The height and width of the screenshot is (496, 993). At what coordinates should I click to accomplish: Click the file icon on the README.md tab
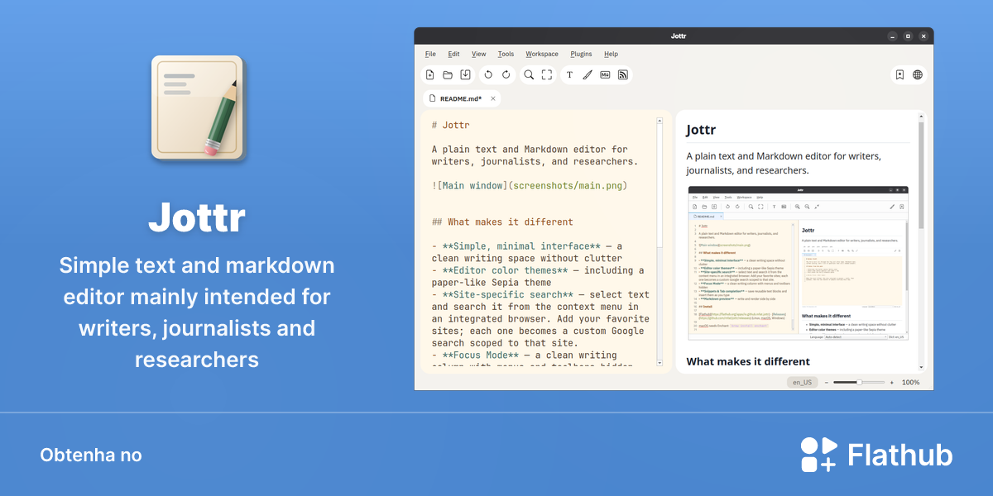coord(432,98)
